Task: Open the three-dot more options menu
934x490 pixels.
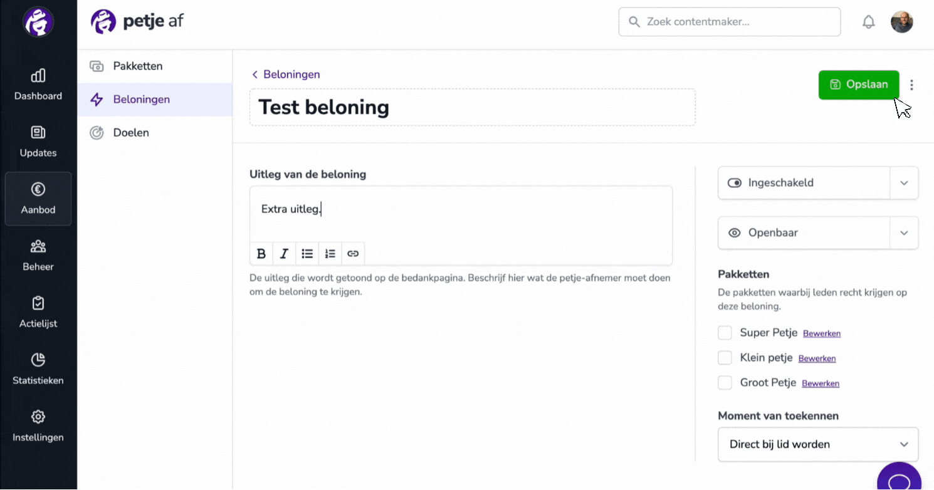Action: (911, 85)
